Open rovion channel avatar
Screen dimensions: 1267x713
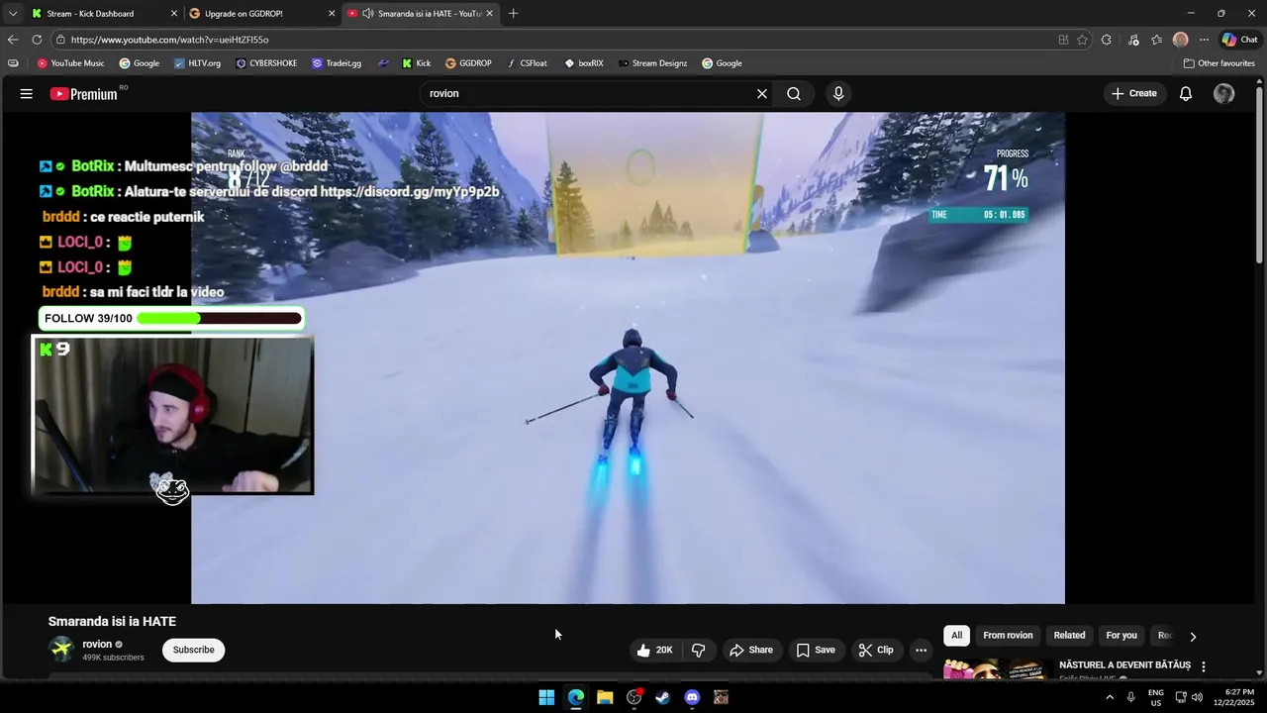pos(62,650)
